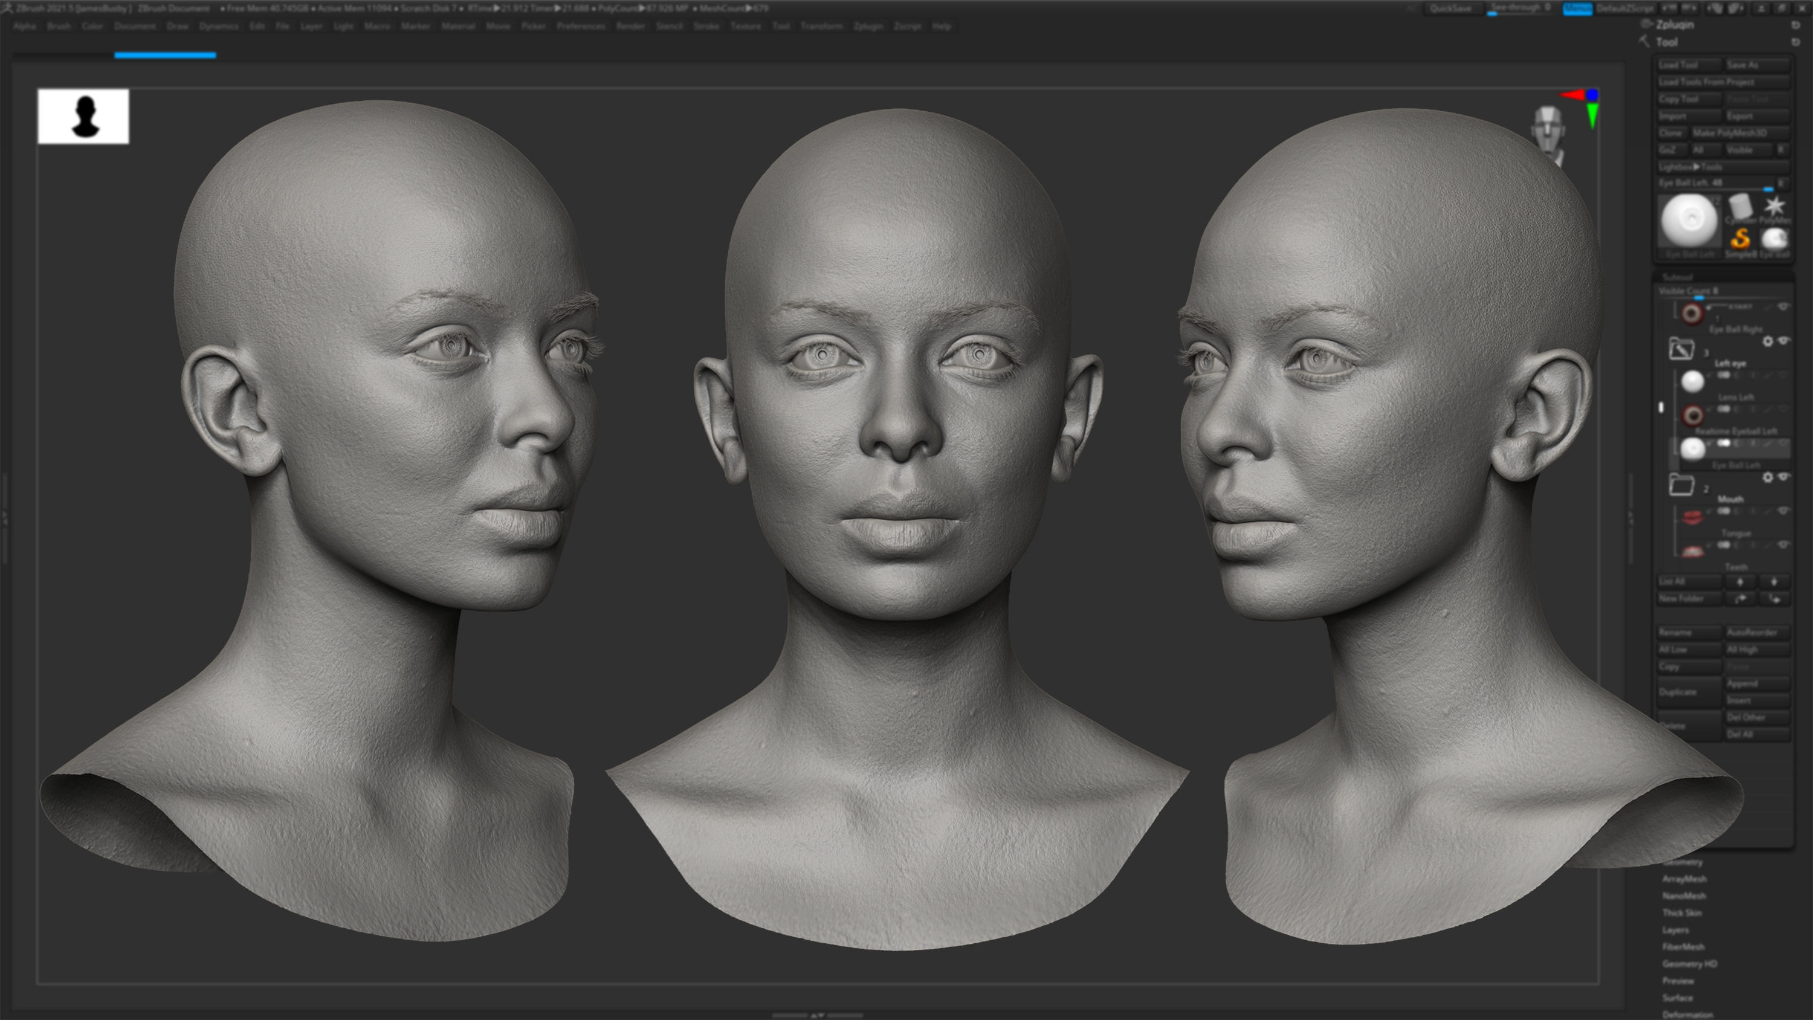The width and height of the screenshot is (1813, 1020).
Task: Open the Texture menu
Action: (748, 26)
